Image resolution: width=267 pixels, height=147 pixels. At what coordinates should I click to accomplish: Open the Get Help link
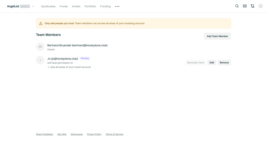coord(62,134)
